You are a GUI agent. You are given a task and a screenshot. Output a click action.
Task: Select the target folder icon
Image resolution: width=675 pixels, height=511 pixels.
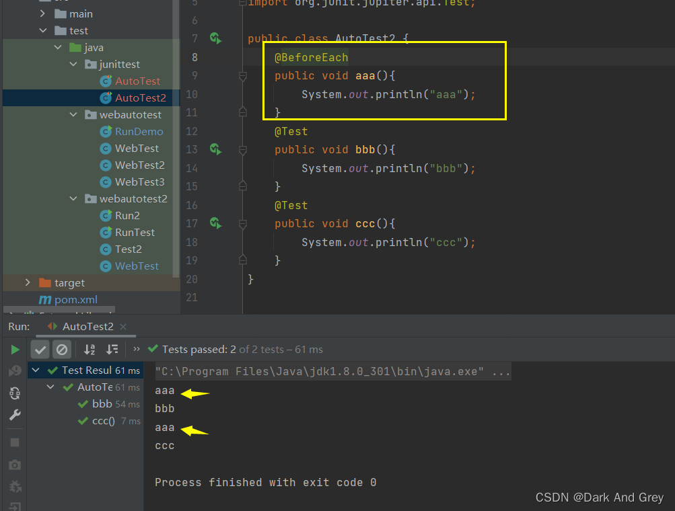pos(45,282)
